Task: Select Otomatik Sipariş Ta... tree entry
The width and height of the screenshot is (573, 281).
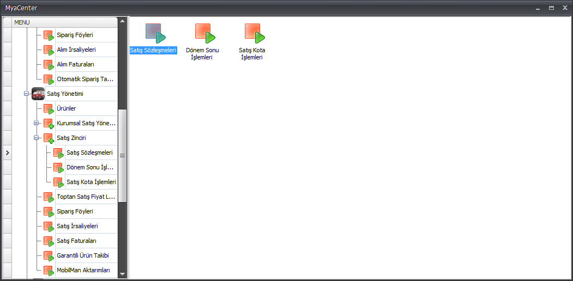Action: click(86, 79)
